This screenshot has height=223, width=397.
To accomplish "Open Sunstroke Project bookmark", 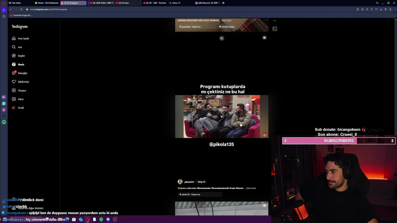I will pos(21,15).
